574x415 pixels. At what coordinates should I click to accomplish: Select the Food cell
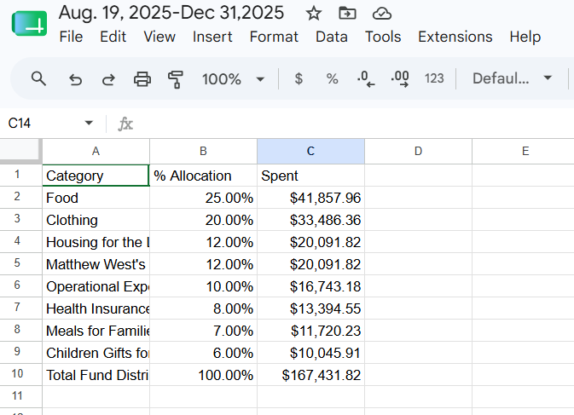pyautogui.click(x=96, y=198)
